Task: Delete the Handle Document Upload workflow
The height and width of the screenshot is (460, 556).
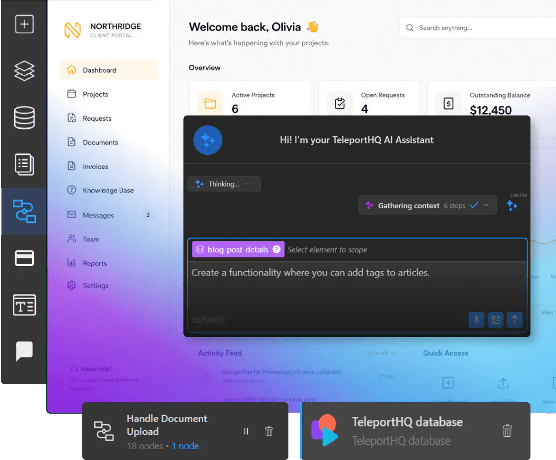Action: point(269,431)
